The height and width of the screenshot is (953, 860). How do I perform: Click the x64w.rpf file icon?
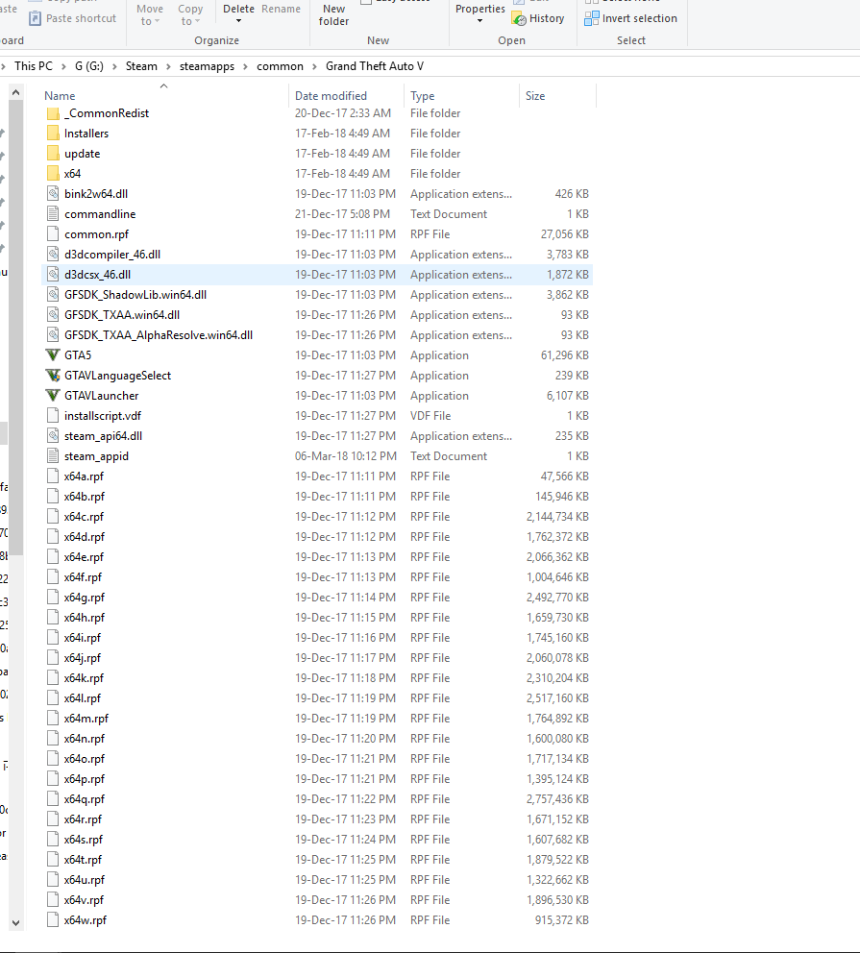pos(53,920)
